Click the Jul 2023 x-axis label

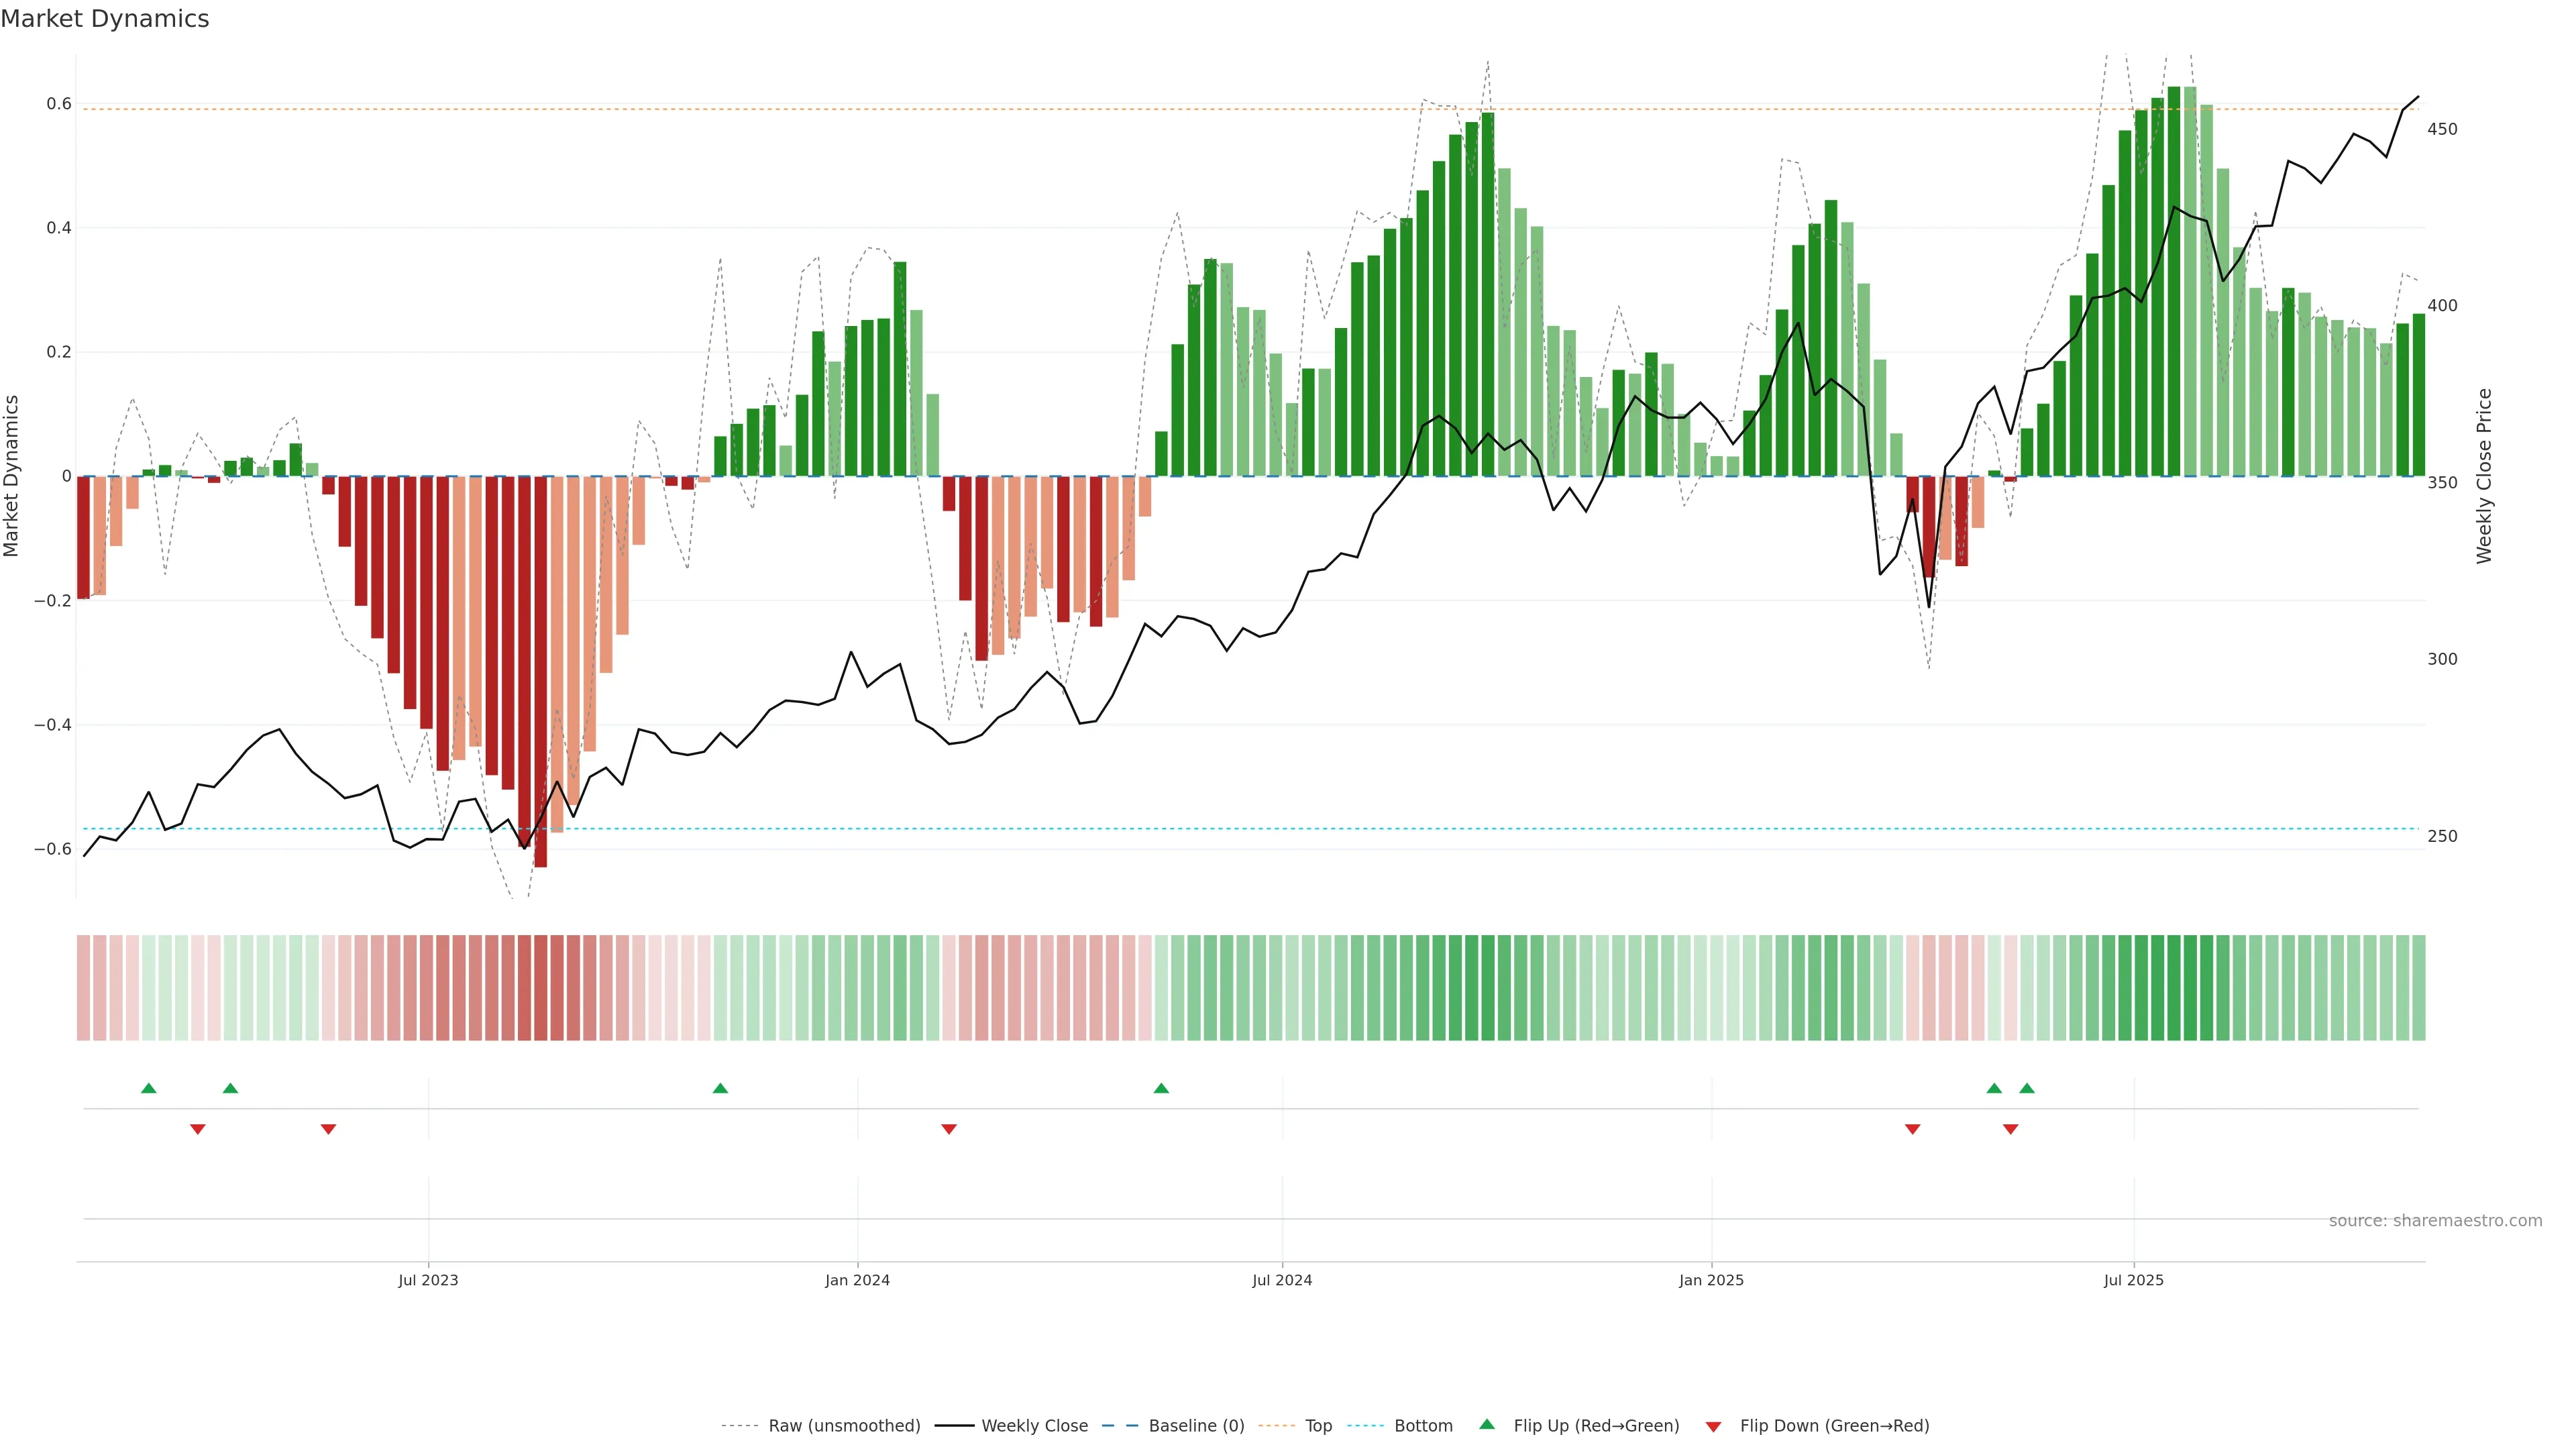pyautogui.click(x=428, y=1280)
